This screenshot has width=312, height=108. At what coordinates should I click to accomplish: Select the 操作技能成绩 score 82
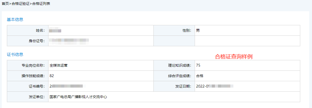[x=52, y=76]
